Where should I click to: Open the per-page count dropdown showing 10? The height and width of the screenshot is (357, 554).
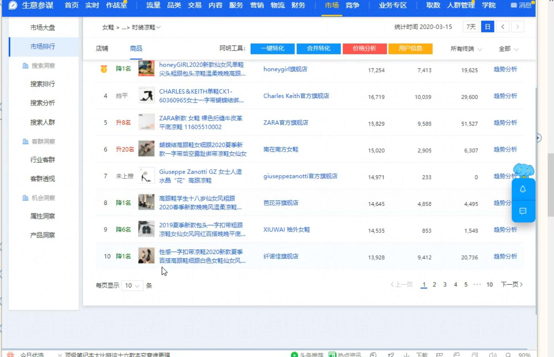(x=132, y=286)
